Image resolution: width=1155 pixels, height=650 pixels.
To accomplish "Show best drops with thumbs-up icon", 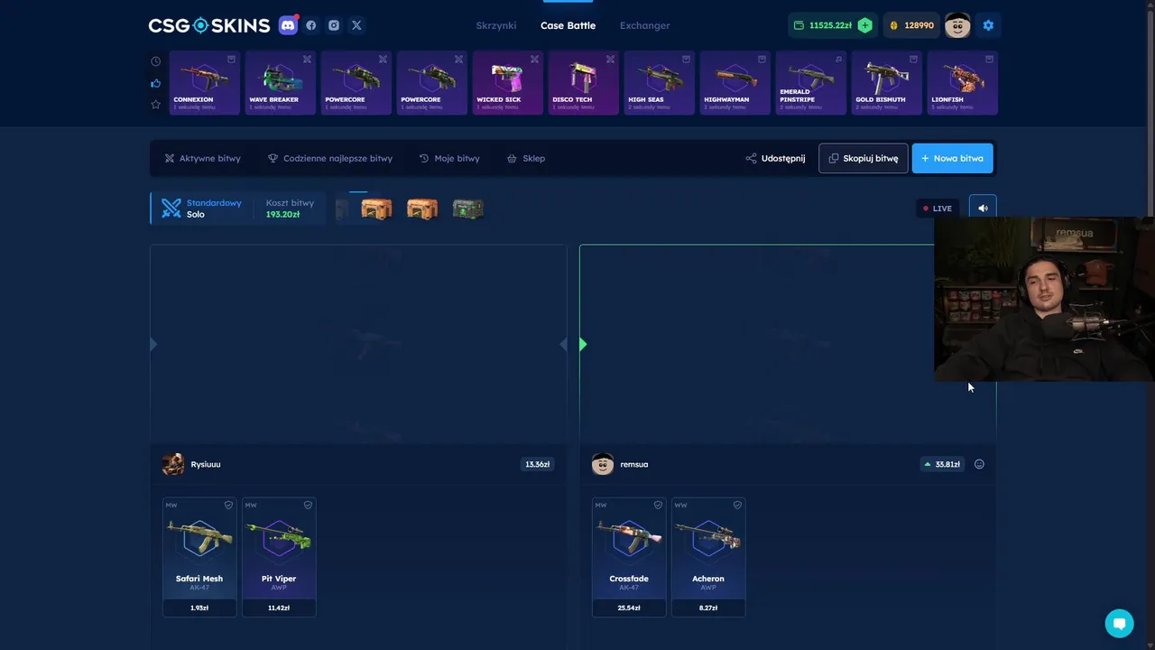I will (155, 83).
